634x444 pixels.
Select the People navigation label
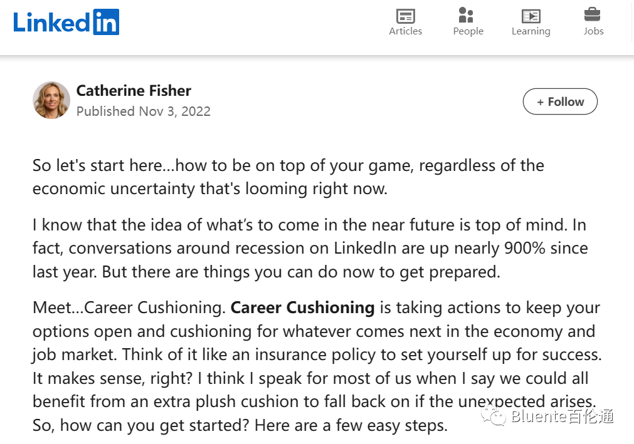(468, 31)
